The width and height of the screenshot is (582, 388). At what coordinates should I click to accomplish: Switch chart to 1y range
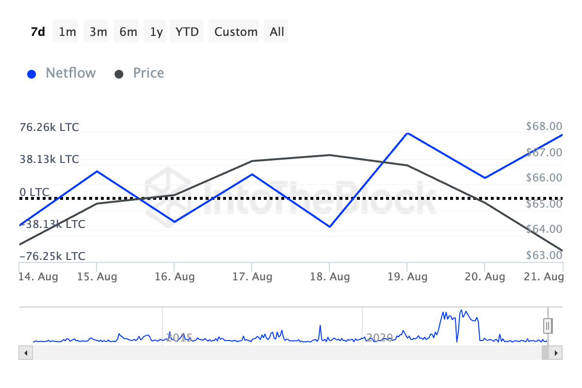pyautogui.click(x=156, y=32)
